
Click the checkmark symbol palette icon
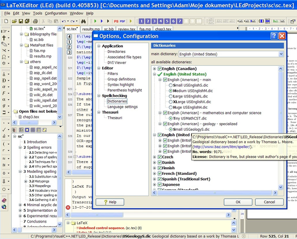[4, 130]
